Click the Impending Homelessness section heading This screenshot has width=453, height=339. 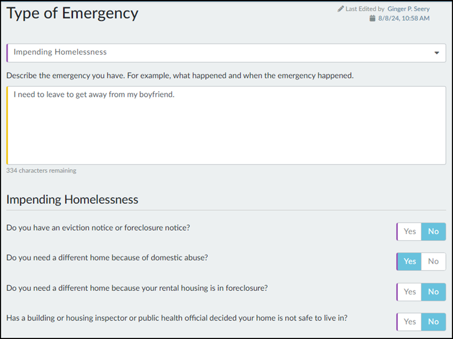tap(73, 200)
